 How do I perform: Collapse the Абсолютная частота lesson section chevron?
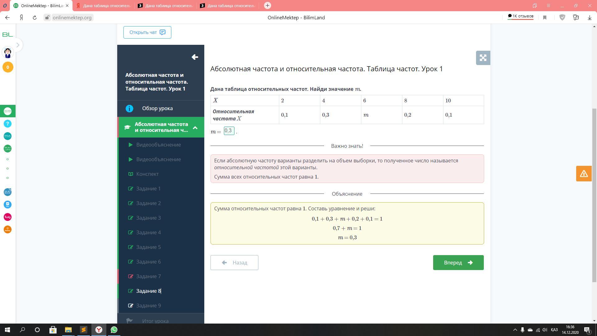195,128
